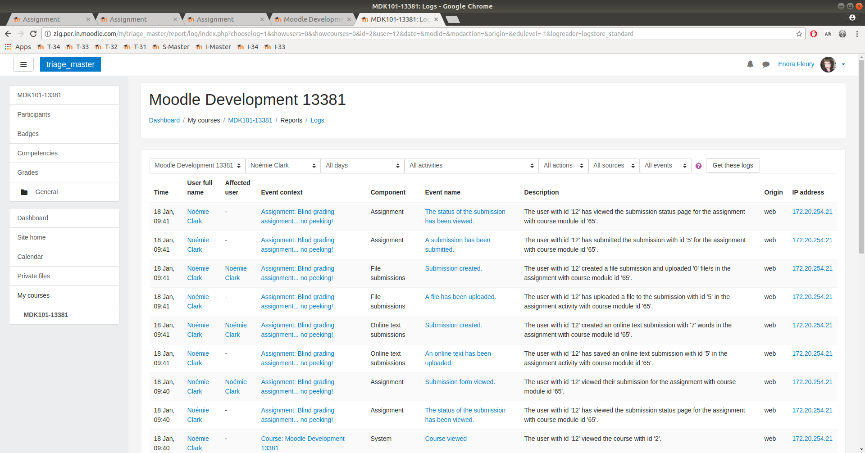This screenshot has height=453, width=865.
Task: Open Private files in the side menu
Action: [x=64, y=276]
